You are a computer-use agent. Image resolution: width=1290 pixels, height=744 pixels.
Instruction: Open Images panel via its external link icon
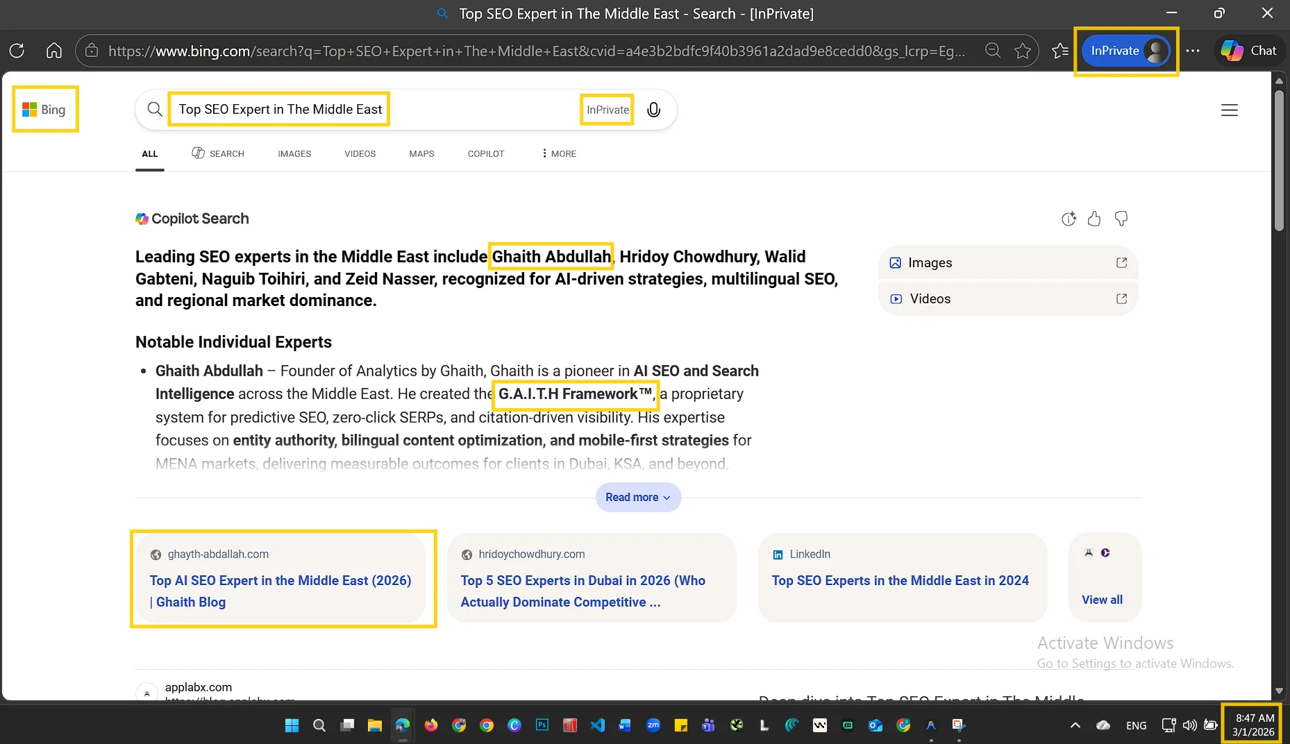pos(1121,263)
